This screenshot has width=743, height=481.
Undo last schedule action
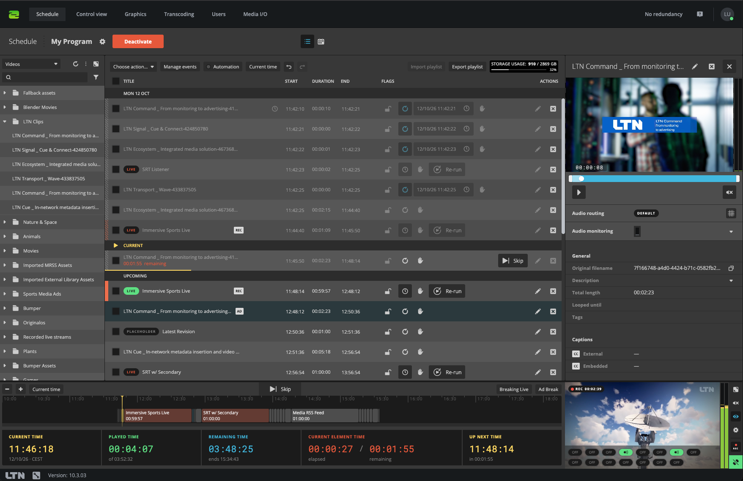(x=289, y=67)
